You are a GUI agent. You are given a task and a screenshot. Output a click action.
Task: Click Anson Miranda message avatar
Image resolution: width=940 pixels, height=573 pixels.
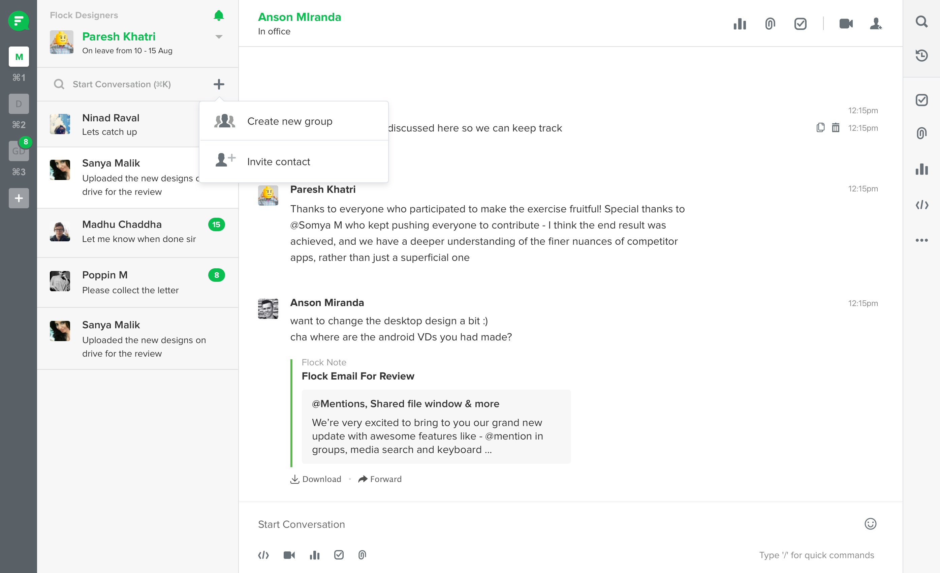pyautogui.click(x=268, y=309)
